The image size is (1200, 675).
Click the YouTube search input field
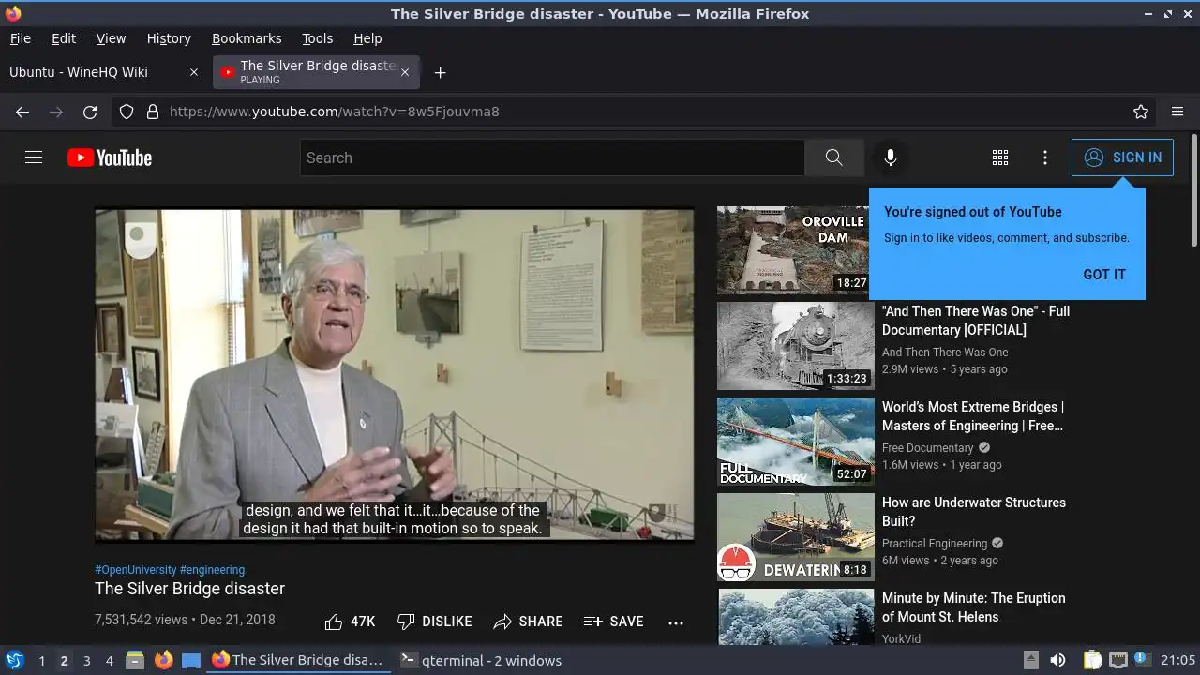(x=552, y=157)
